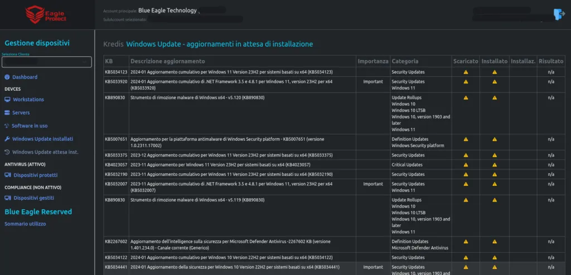Image resolution: width=571 pixels, height=275 pixels.
Task: Click Installato warning icon for KB2267602
Action: (x=495, y=241)
